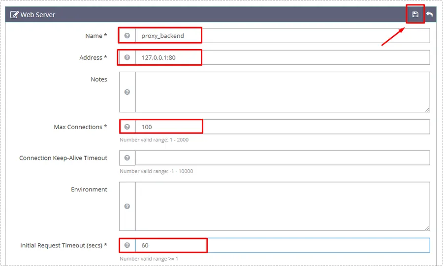443x266 pixels.
Task: Open help icon for Address field
Action: [x=127, y=57]
